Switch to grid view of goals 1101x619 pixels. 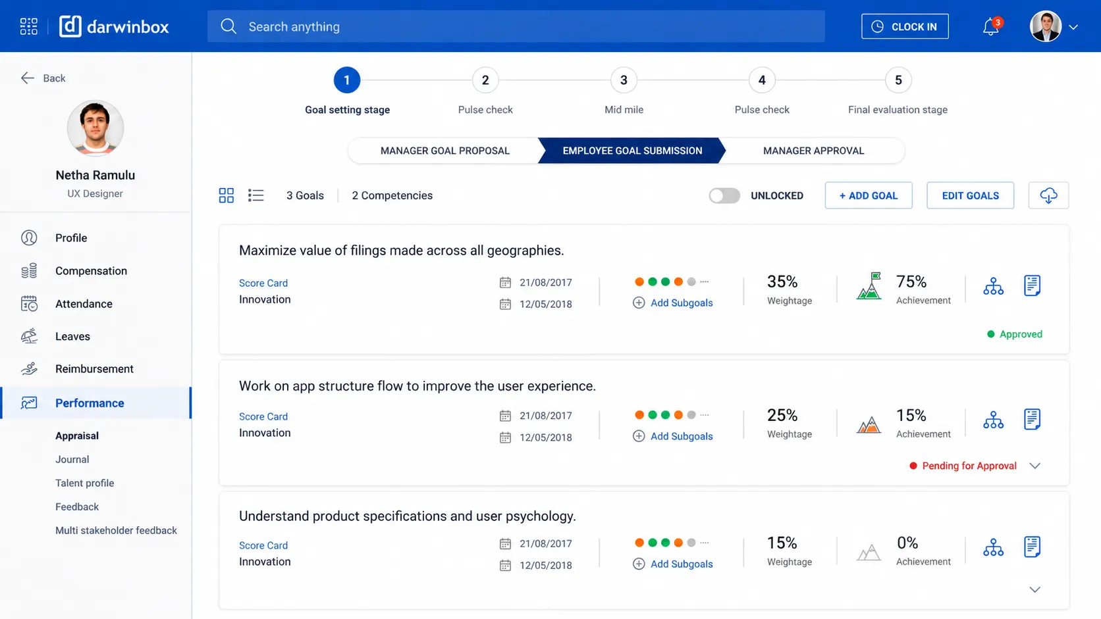[227, 195]
